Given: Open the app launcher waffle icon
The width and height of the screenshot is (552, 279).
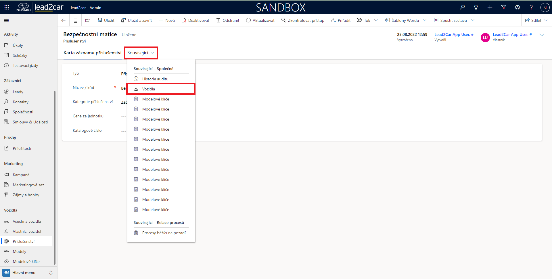Looking at the screenshot, I should click(x=7, y=7).
